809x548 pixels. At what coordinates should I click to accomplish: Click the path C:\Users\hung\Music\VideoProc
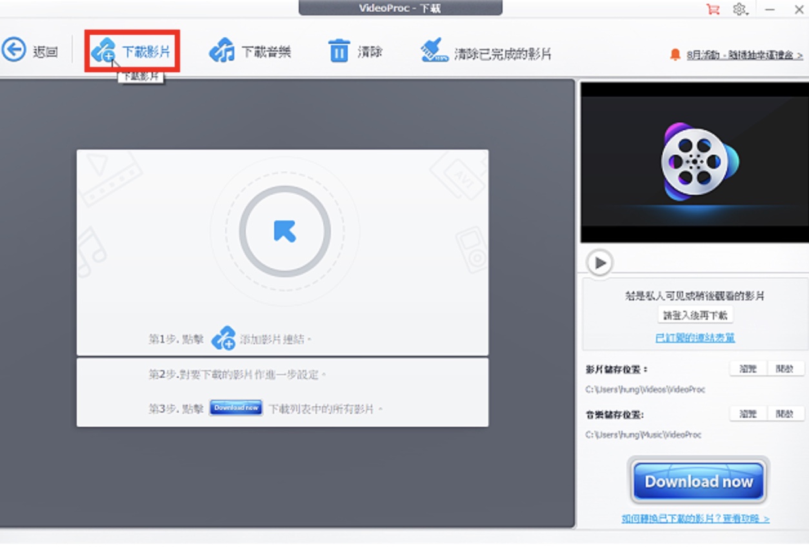point(643,435)
